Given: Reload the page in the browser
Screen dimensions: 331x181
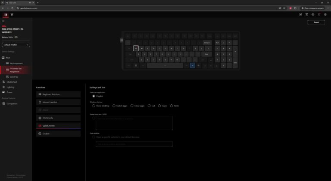Looking at the screenshot, I should pos(12,8).
